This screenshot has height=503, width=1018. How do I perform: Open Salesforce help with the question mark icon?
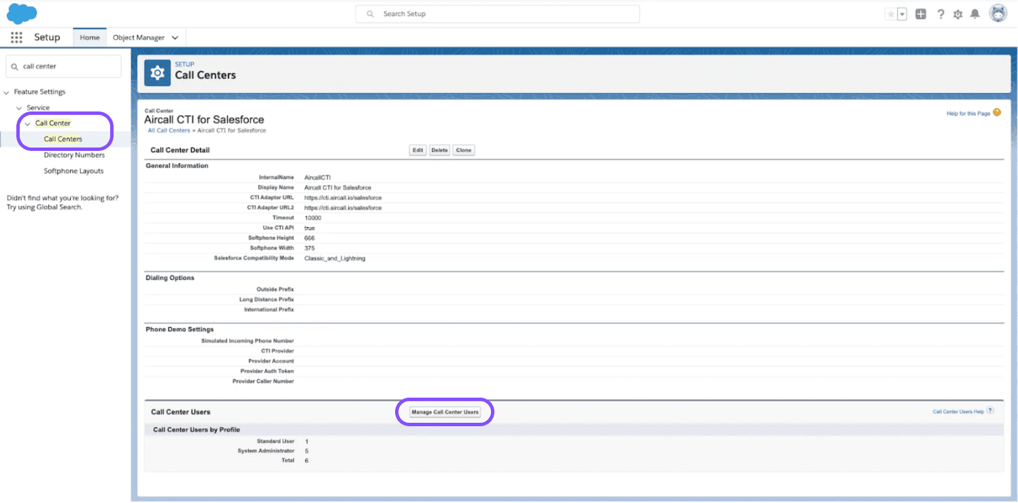coord(940,14)
